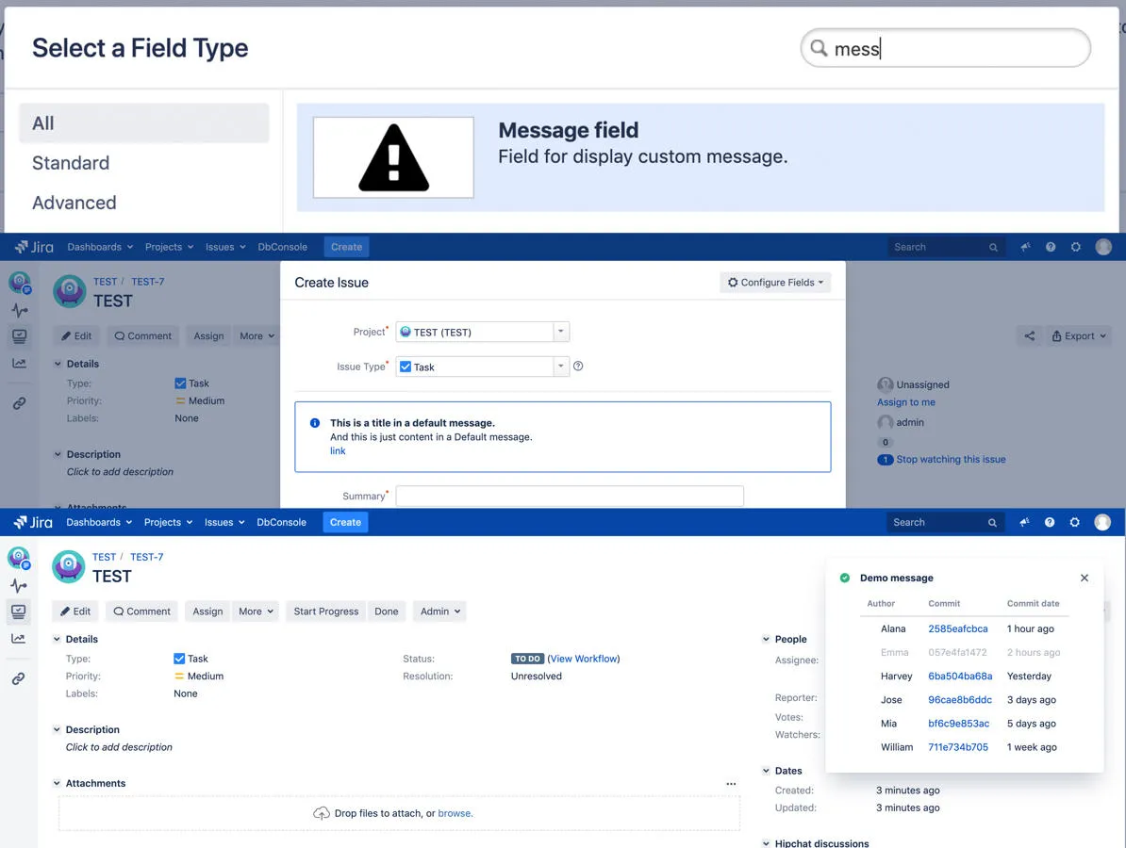
Task: Collapse the People section
Action: 766,639
